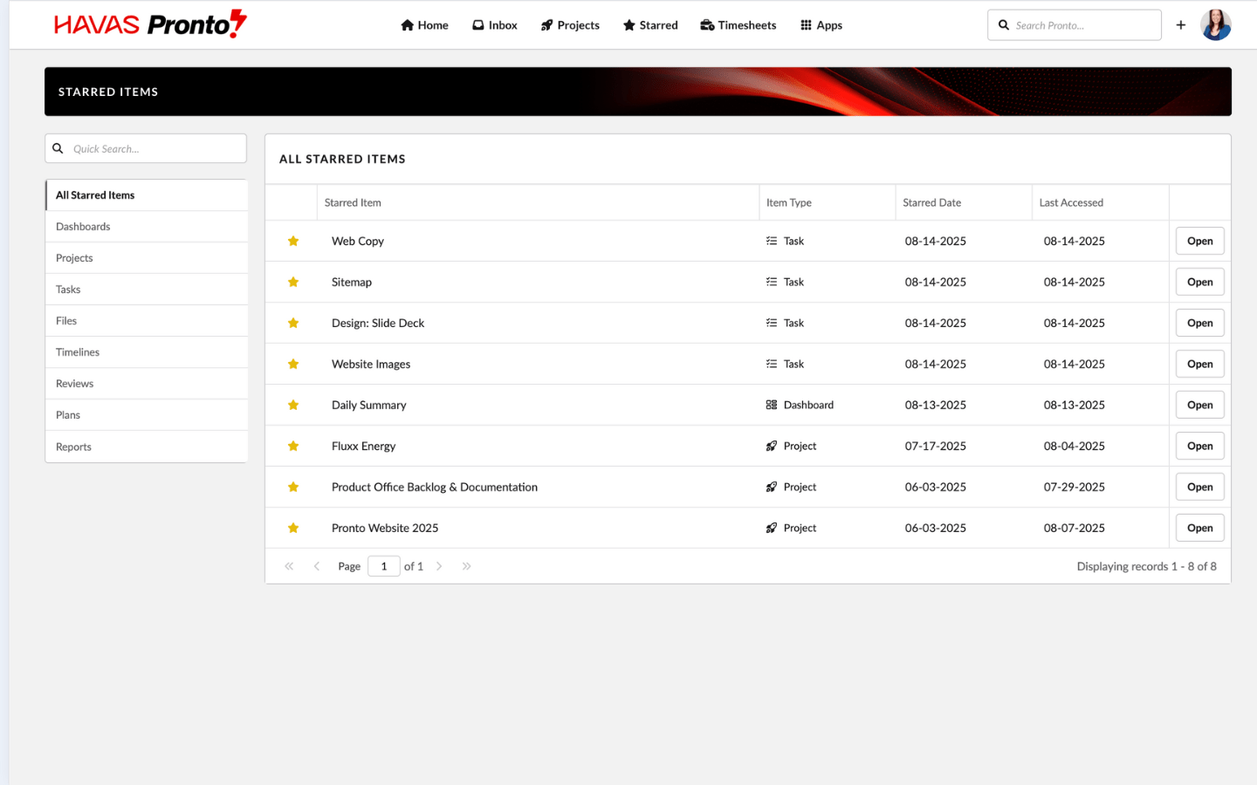Sort by Last Accessed column header
Image resolution: width=1257 pixels, height=785 pixels.
[x=1070, y=203]
